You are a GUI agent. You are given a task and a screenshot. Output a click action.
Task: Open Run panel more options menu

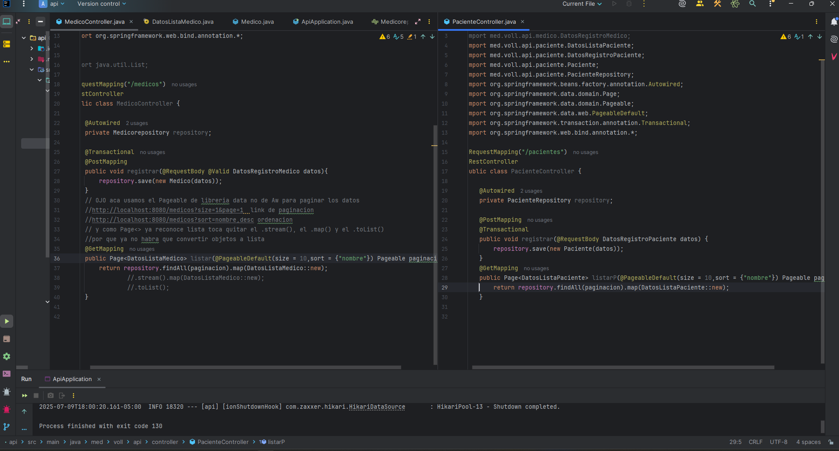click(x=74, y=396)
